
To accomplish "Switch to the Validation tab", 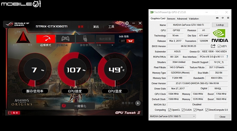I will (194, 19).
